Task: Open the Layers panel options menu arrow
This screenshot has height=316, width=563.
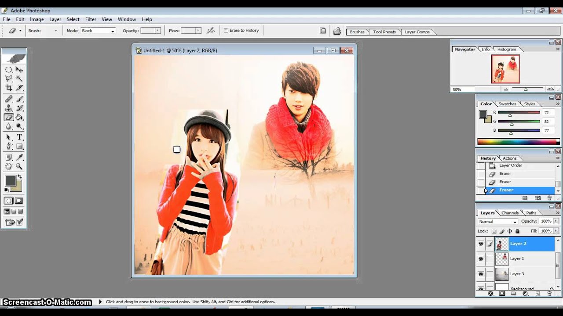Action: [558, 213]
